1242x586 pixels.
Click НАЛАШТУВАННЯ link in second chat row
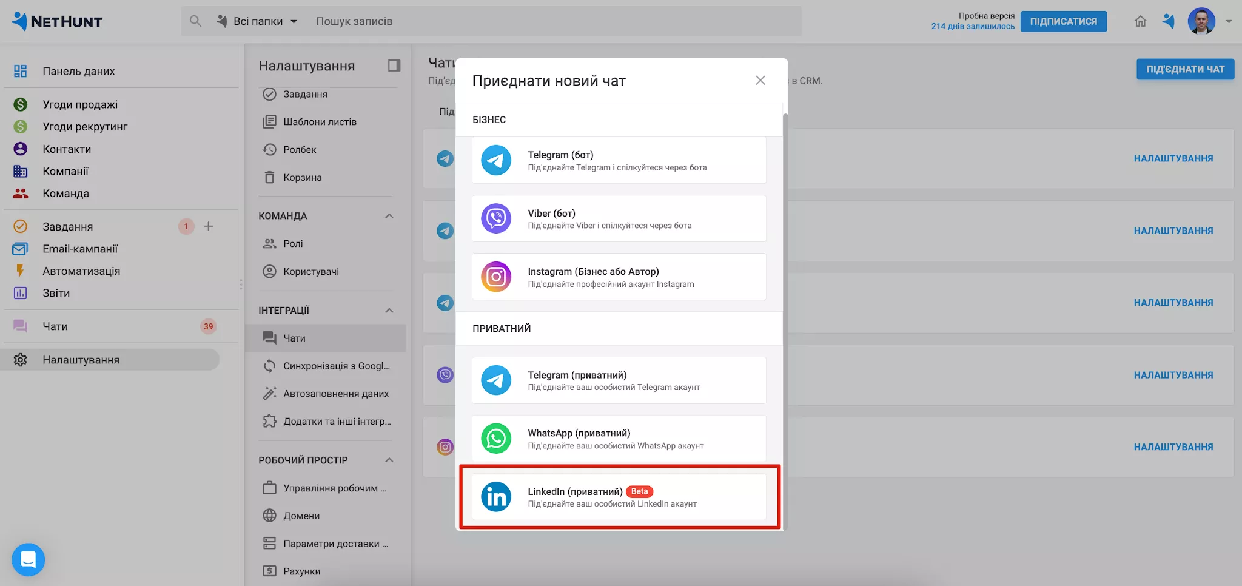pos(1173,231)
